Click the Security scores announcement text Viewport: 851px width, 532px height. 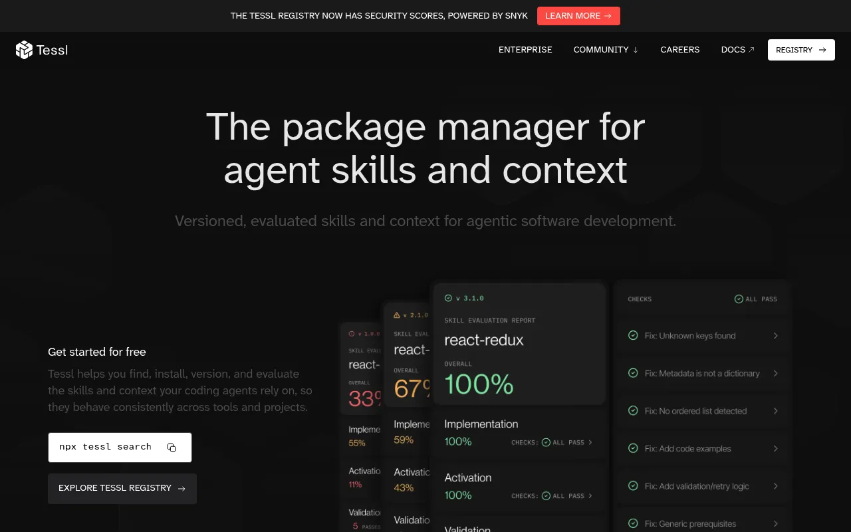pos(379,16)
